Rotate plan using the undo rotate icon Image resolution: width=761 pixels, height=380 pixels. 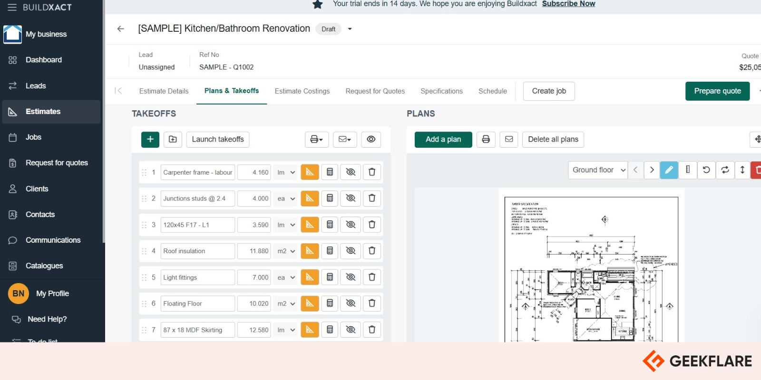point(706,170)
